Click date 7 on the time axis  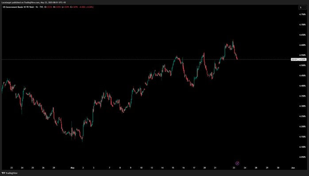109,168
